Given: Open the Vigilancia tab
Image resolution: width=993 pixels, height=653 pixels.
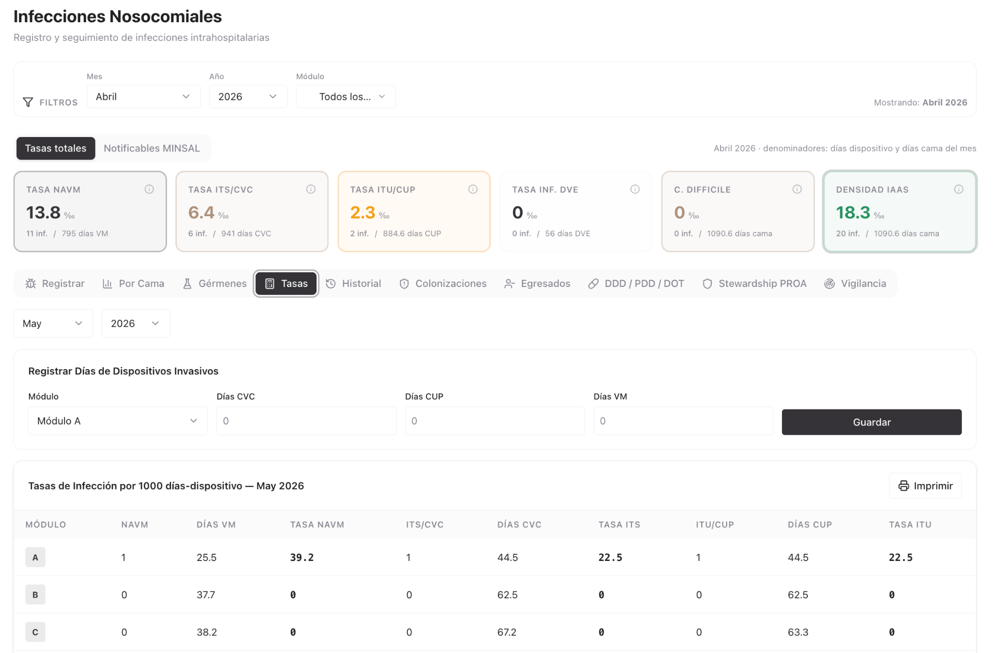Looking at the screenshot, I should click(x=855, y=284).
